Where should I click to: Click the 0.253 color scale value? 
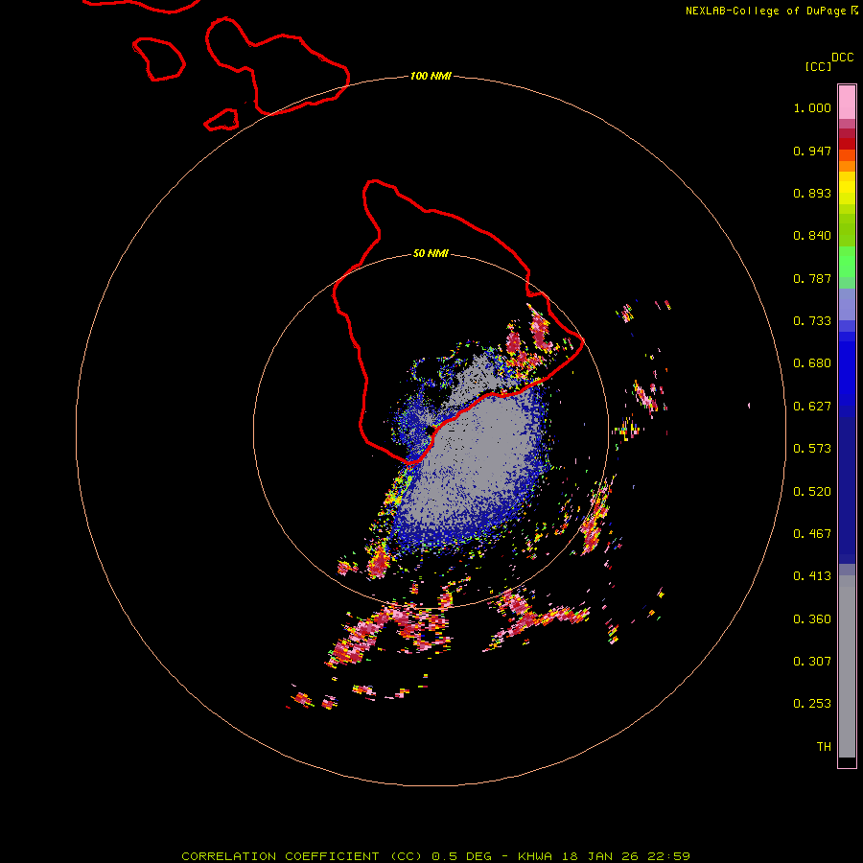click(812, 704)
